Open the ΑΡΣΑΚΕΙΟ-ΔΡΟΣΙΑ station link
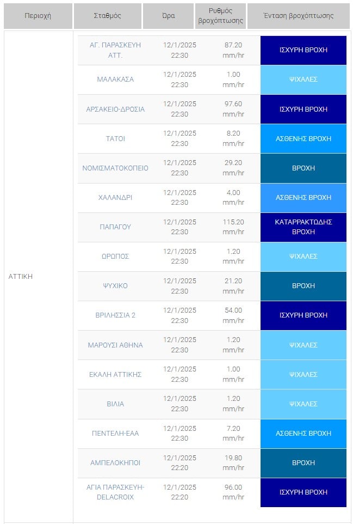The image size is (353, 524). click(x=115, y=109)
